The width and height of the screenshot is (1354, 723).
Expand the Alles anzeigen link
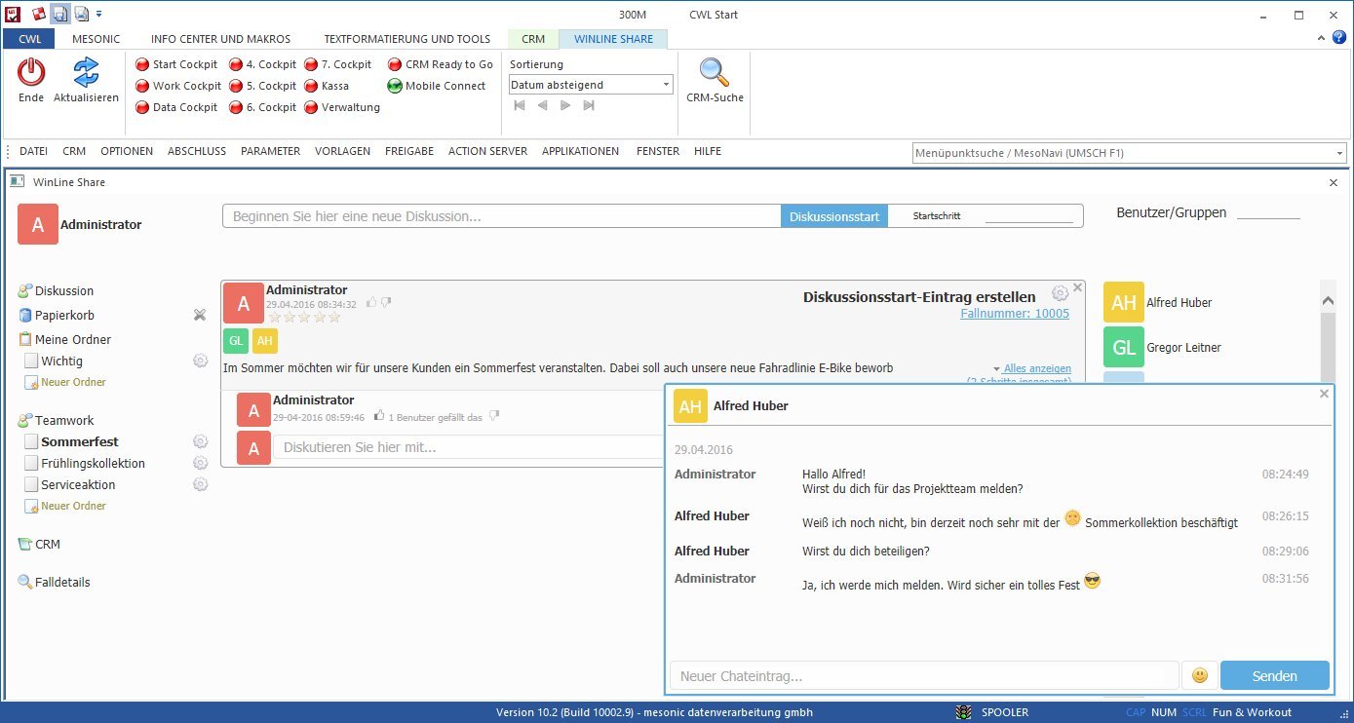1036,368
